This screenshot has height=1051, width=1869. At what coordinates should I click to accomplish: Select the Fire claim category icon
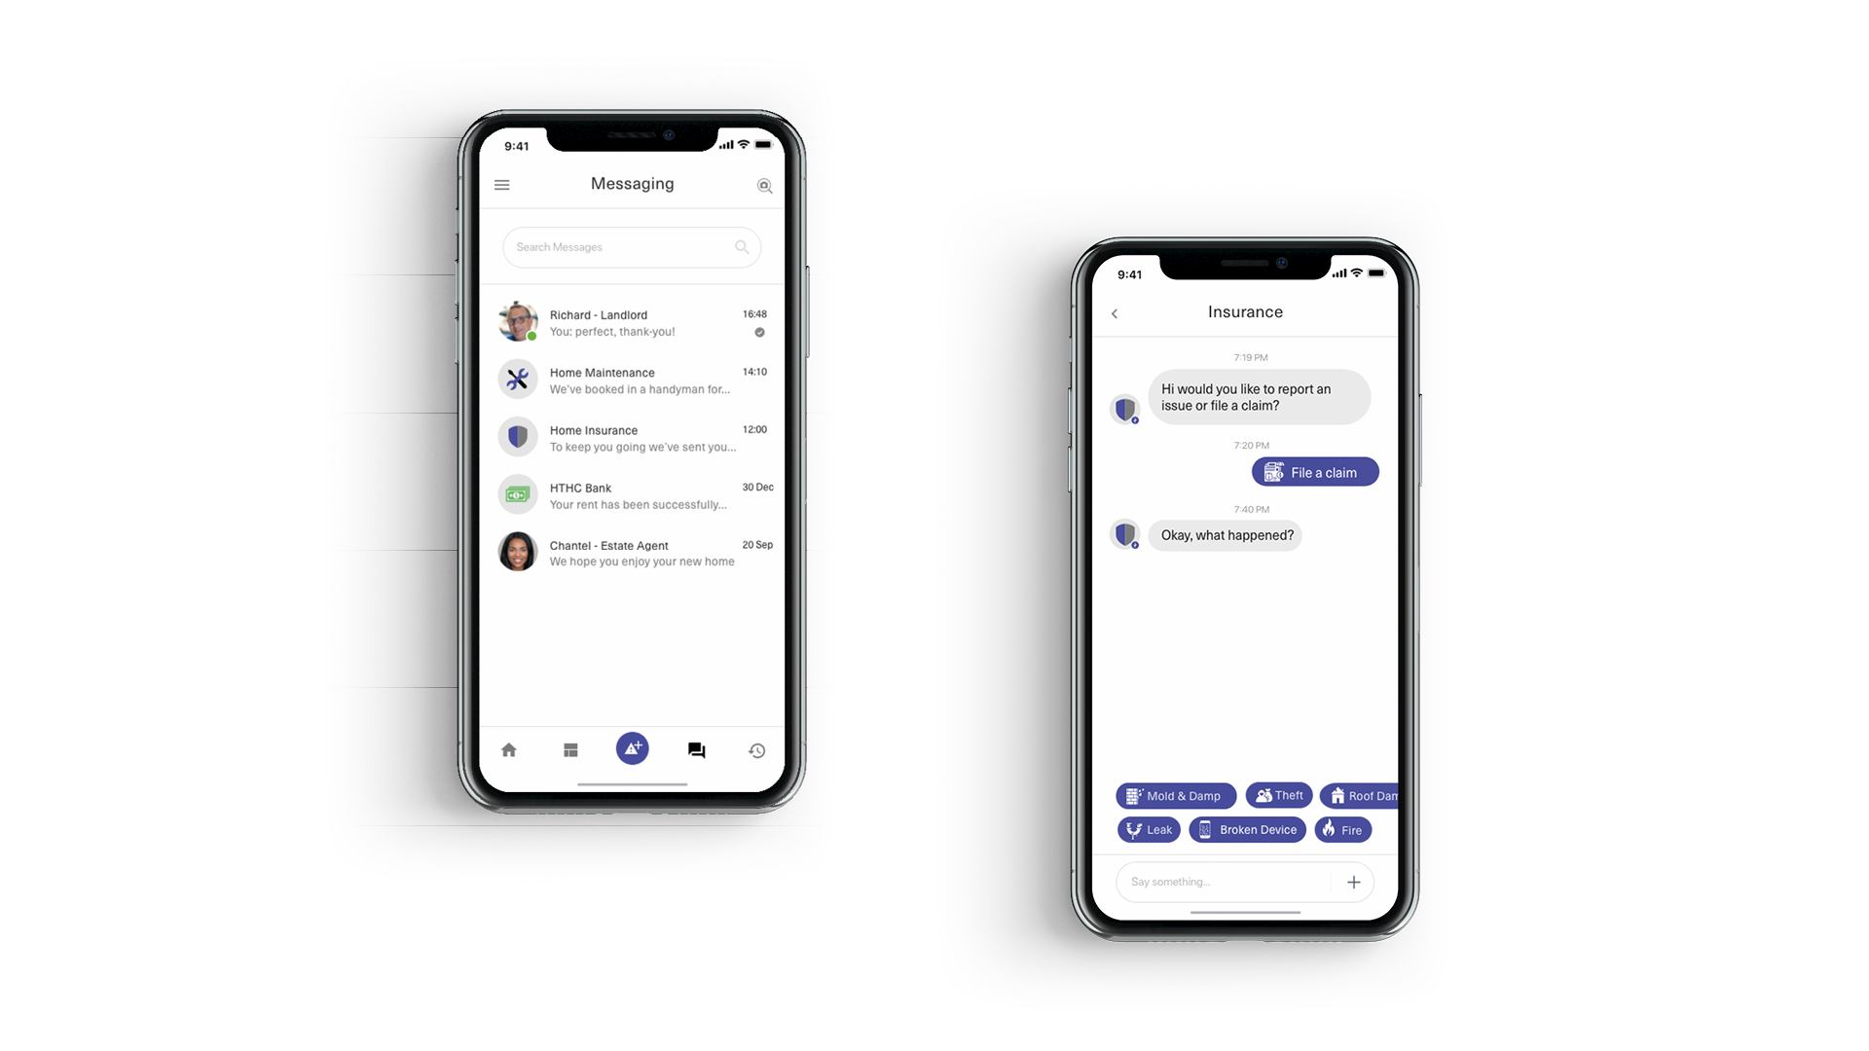pyautogui.click(x=1329, y=829)
